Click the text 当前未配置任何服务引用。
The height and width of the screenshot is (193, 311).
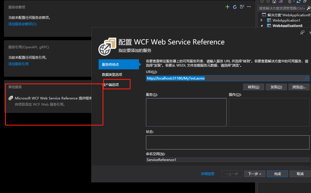point(28,58)
